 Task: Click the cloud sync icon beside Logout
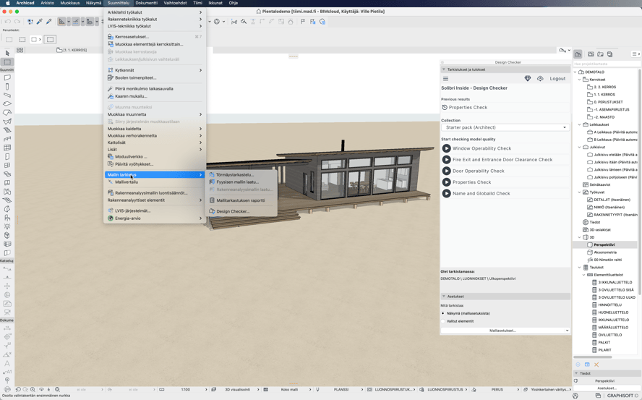tap(540, 79)
